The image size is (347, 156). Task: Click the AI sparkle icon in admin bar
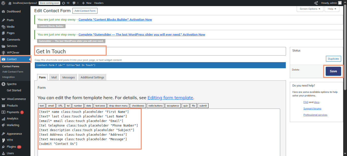pos(316,3)
